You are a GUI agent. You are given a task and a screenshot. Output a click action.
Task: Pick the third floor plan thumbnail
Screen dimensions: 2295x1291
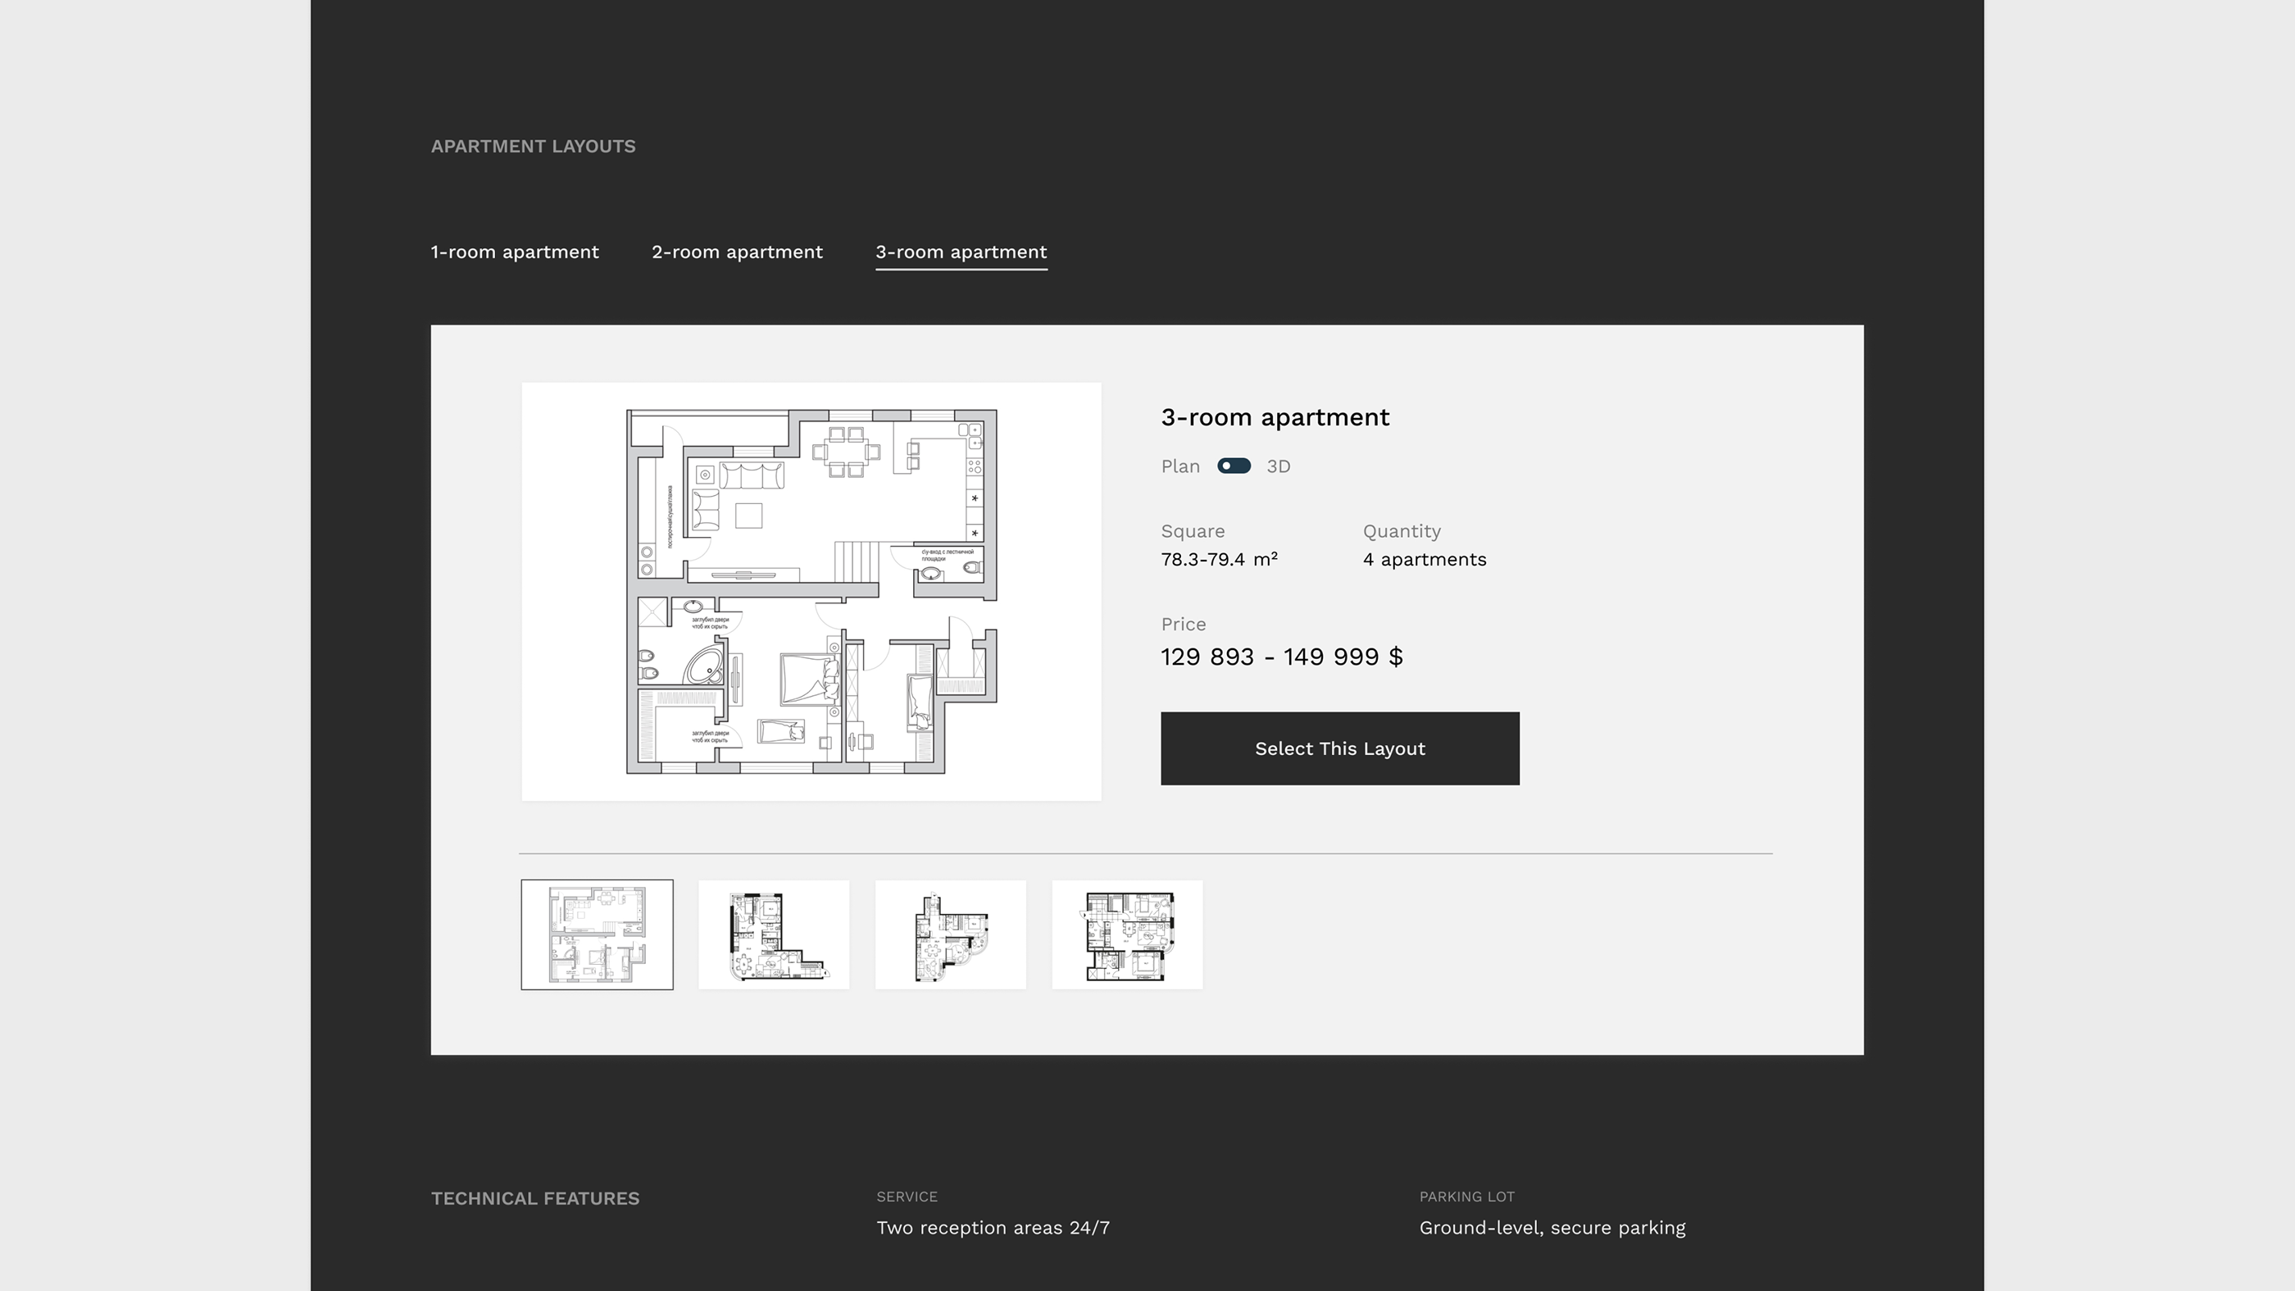tap(950, 934)
